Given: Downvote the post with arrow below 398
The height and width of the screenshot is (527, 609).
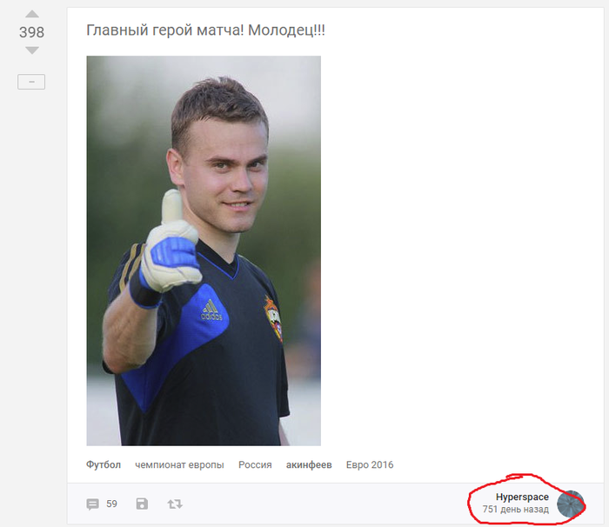Looking at the screenshot, I should point(32,50).
